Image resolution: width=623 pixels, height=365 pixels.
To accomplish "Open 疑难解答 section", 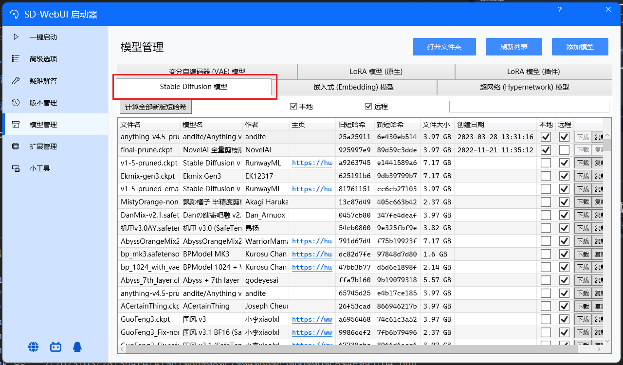I will point(55,81).
